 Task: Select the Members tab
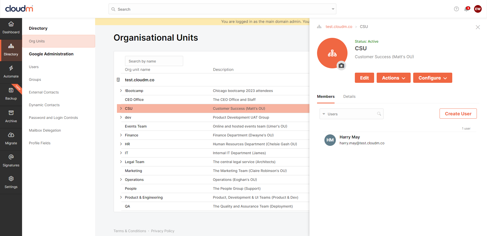[326, 97]
